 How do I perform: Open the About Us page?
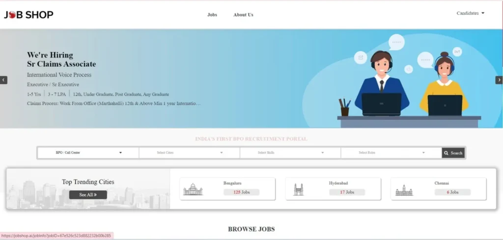click(243, 15)
